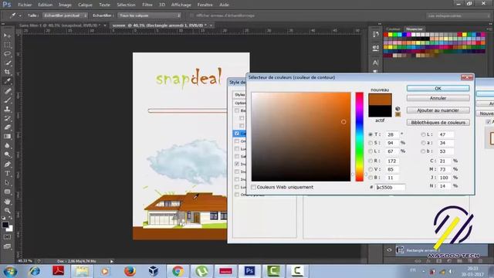Select the Horizontal Type tool

pos(7,174)
